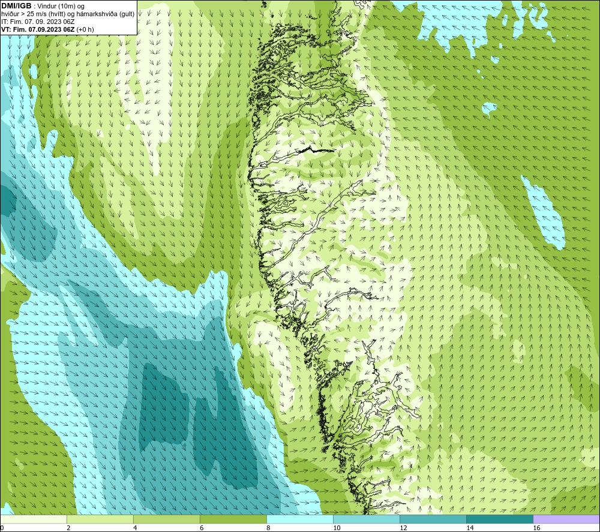The image size is (600, 532).
Task: Click the 4–6 m/s medium green legend swatch
Action: click(x=167, y=519)
